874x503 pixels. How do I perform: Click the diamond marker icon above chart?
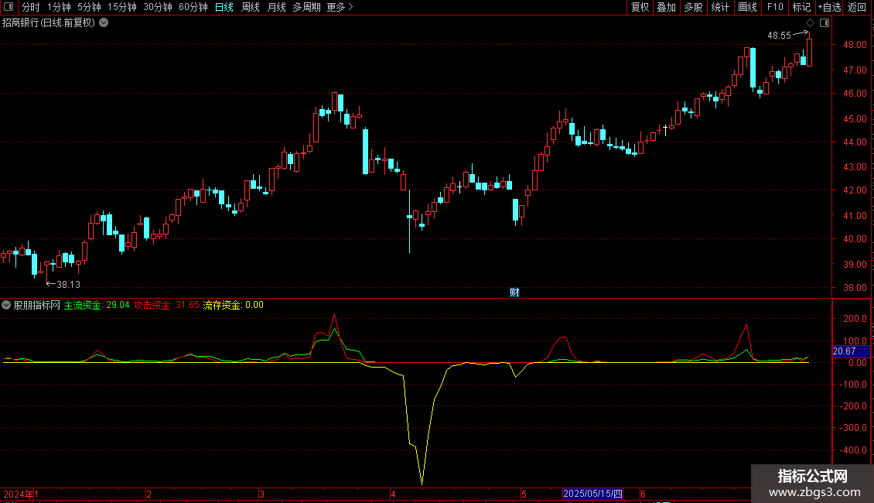[x=810, y=23]
